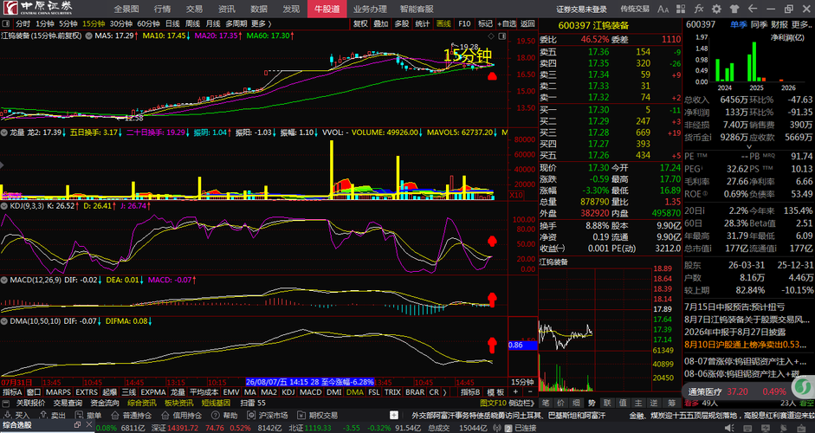
Task: Open the F10 company info button
Action: [x=464, y=23]
